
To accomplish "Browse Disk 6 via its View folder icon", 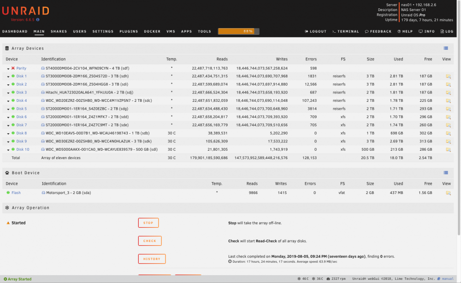I will (x=448, y=117).
